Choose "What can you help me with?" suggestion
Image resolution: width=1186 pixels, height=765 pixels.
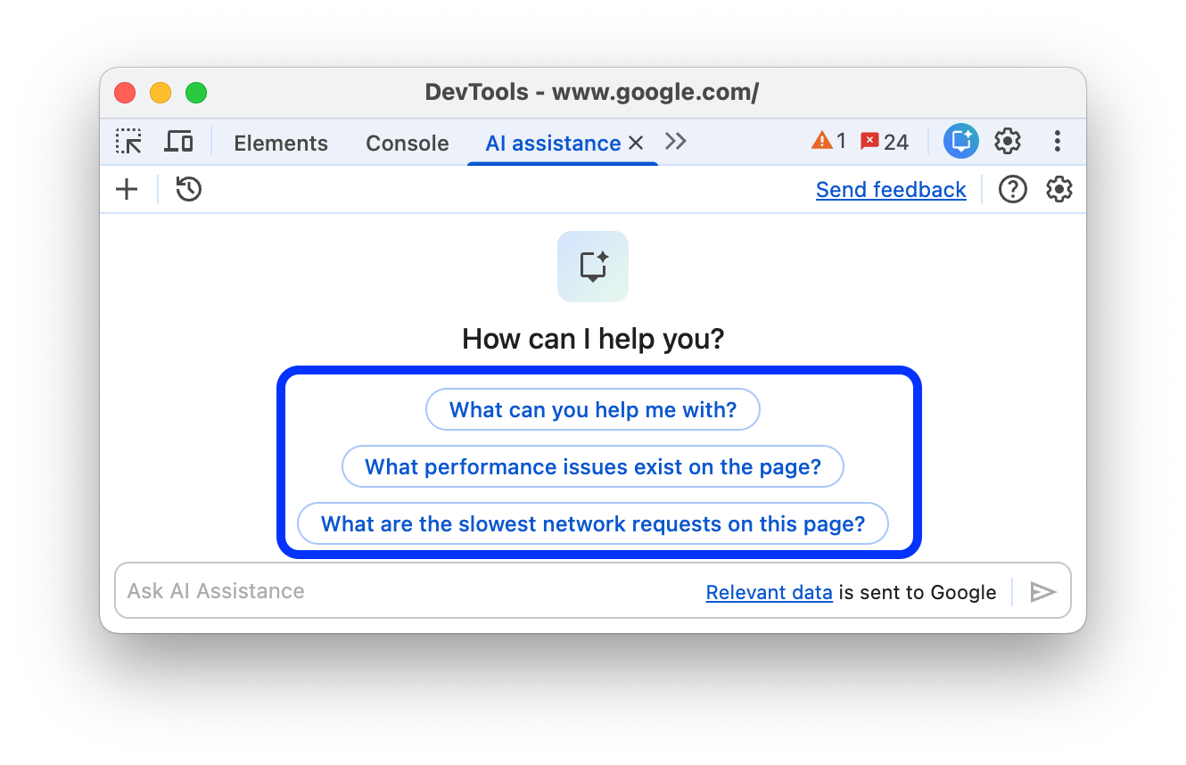[x=593, y=410]
